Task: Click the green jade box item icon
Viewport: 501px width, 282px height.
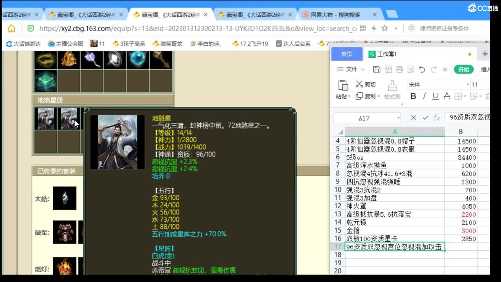Action: click(46, 81)
